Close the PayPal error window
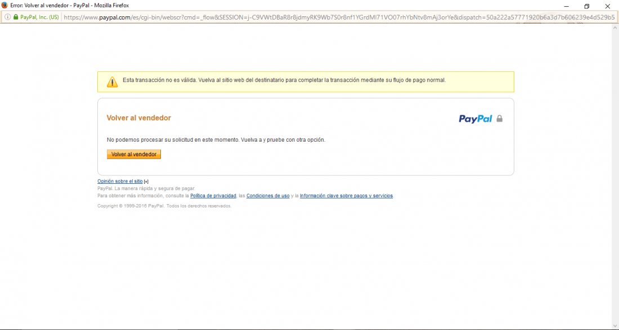 pos(608,6)
